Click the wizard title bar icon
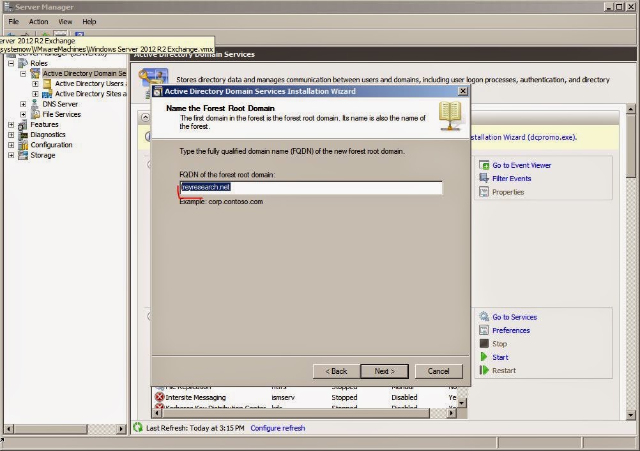The image size is (640, 451). pos(158,91)
